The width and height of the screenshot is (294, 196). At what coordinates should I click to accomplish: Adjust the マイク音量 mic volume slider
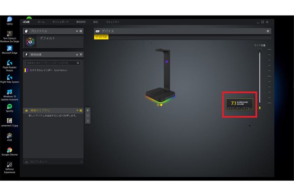[260, 50]
